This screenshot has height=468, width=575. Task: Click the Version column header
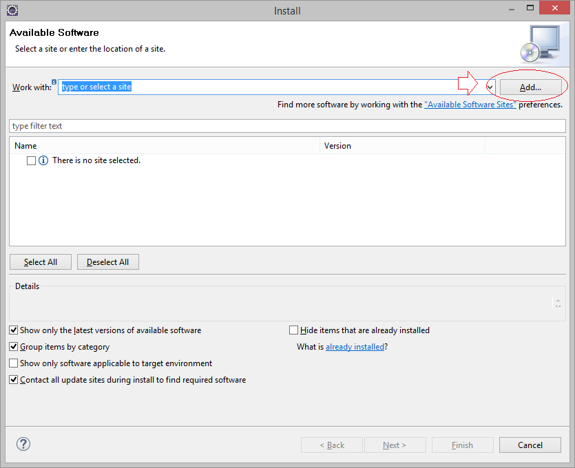tap(402, 146)
